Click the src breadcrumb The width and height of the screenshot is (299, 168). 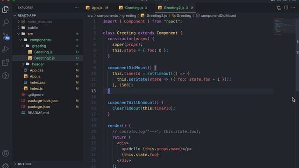tap(90, 15)
